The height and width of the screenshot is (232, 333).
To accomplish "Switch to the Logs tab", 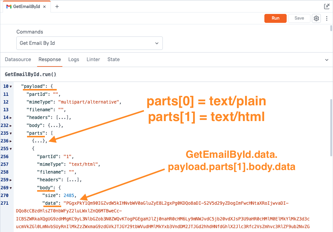I will point(74,59).
